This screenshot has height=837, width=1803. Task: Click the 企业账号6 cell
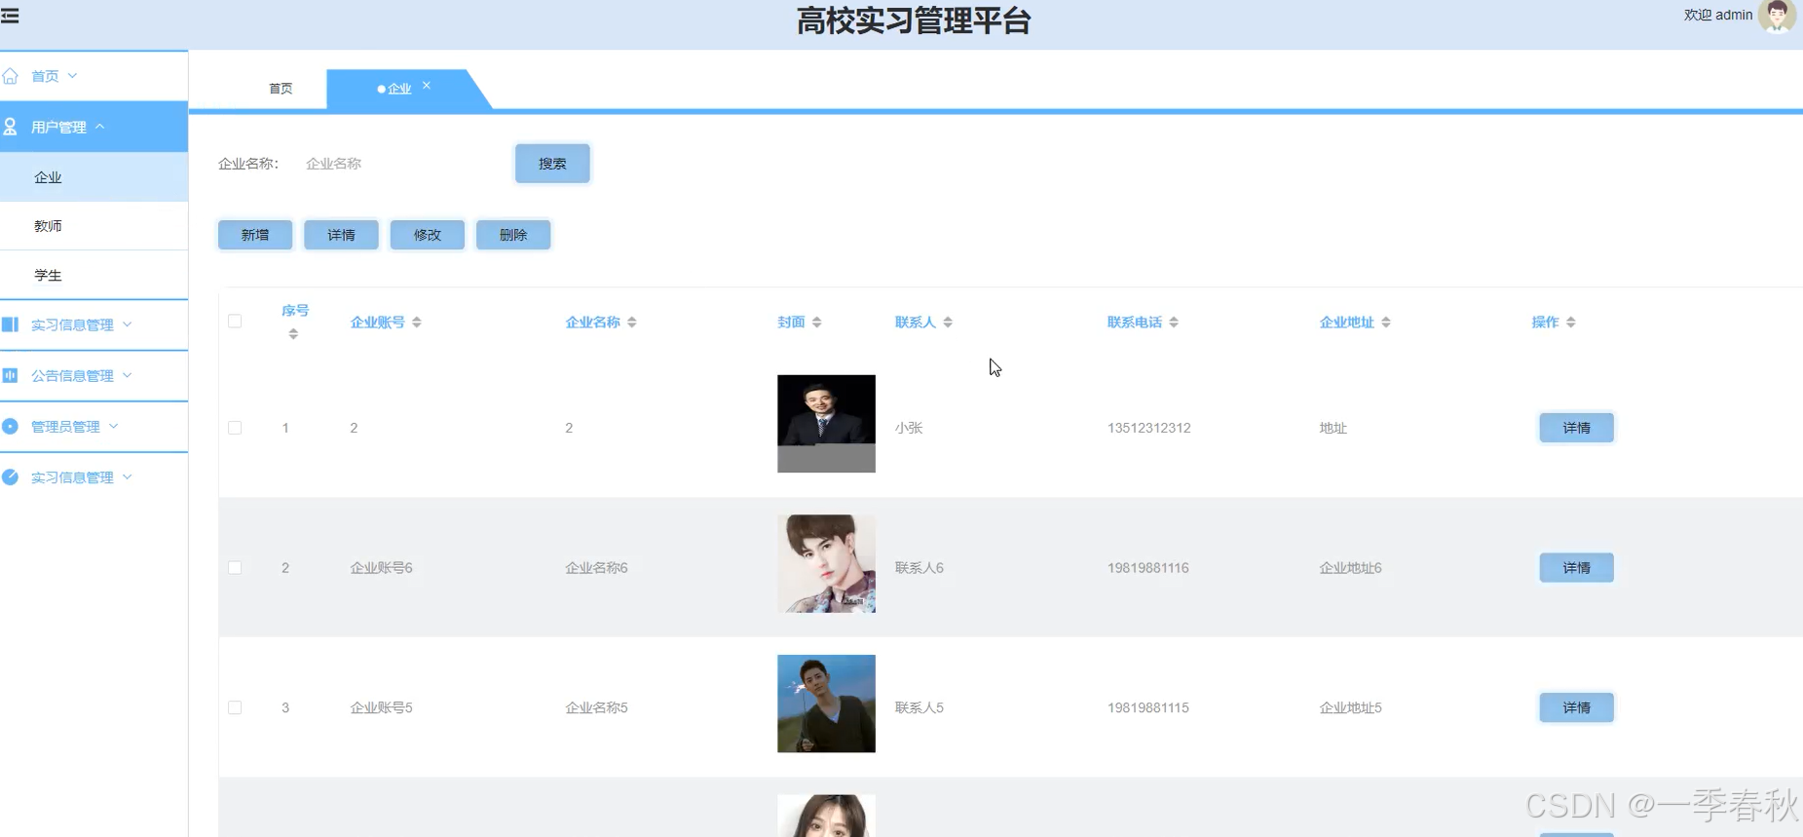(382, 568)
